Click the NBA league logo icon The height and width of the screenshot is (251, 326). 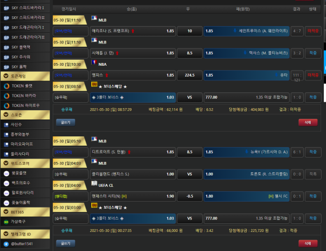tap(95, 63)
